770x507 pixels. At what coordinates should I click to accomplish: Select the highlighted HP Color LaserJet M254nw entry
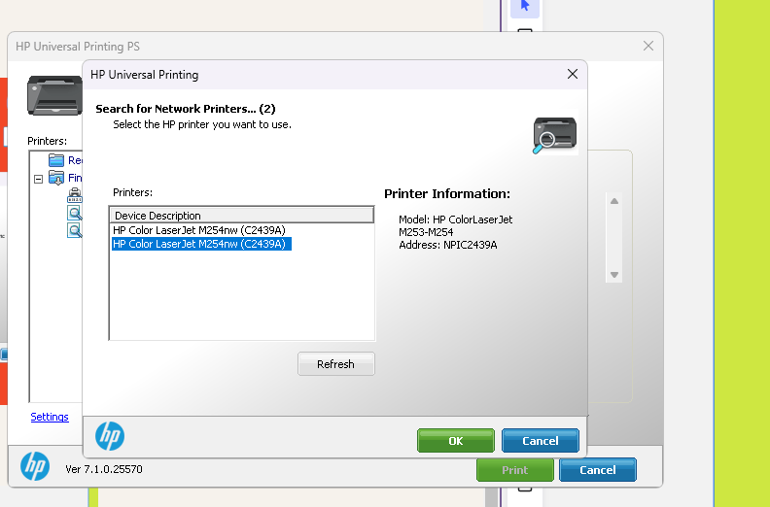(x=201, y=244)
